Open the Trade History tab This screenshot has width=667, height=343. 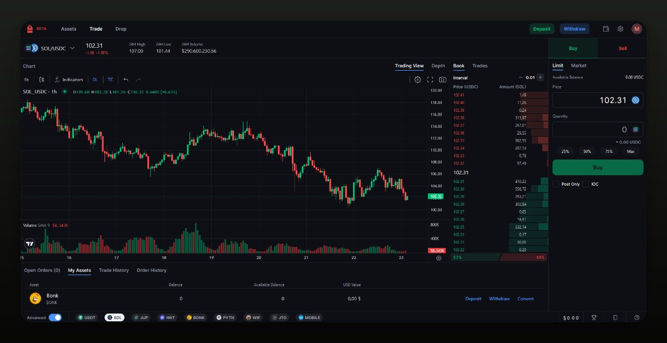(113, 270)
